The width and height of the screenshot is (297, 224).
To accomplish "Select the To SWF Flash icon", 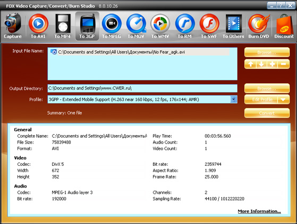I will [x=209, y=26].
